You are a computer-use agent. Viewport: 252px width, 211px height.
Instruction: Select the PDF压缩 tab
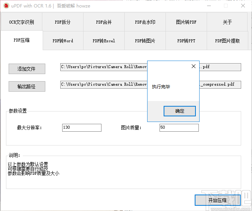pyautogui.click(x=22, y=40)
